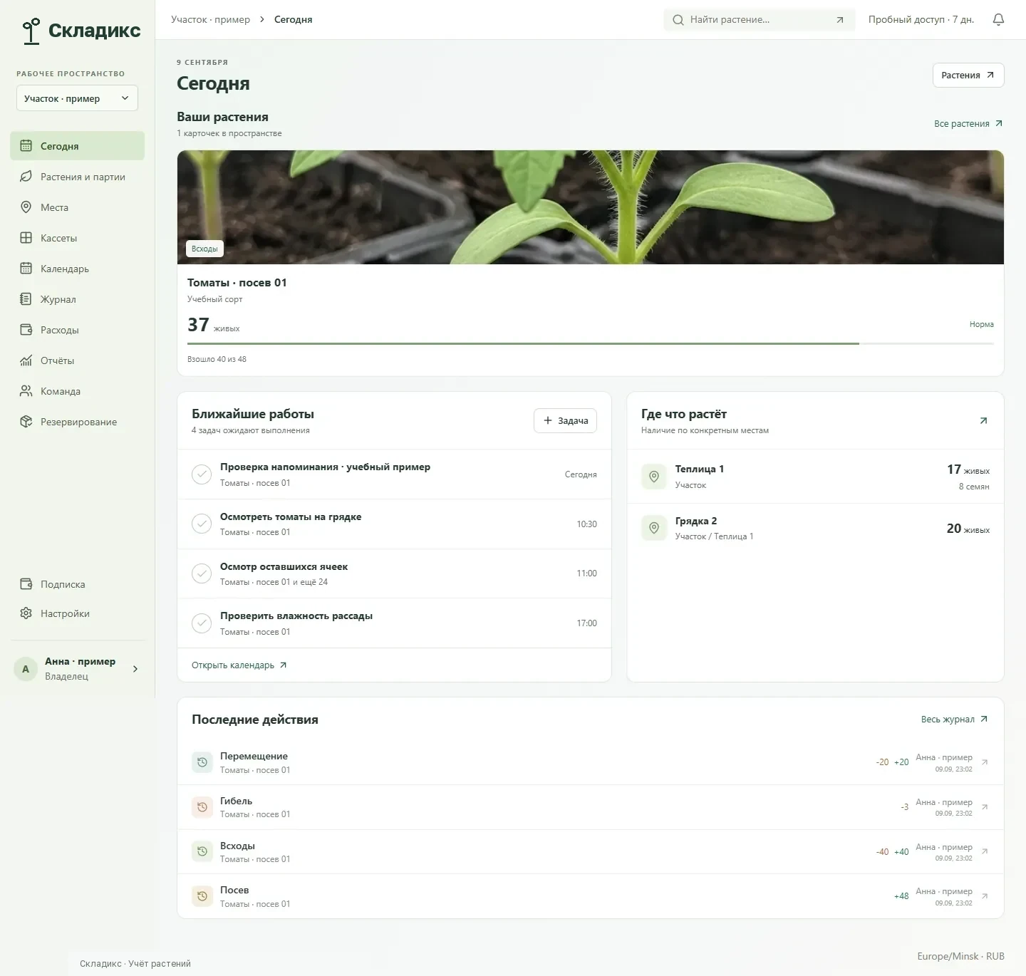This screenshot has width=1026, height=976.
Task: Open Отчёты in the sidebar
Action: (77, 360)
